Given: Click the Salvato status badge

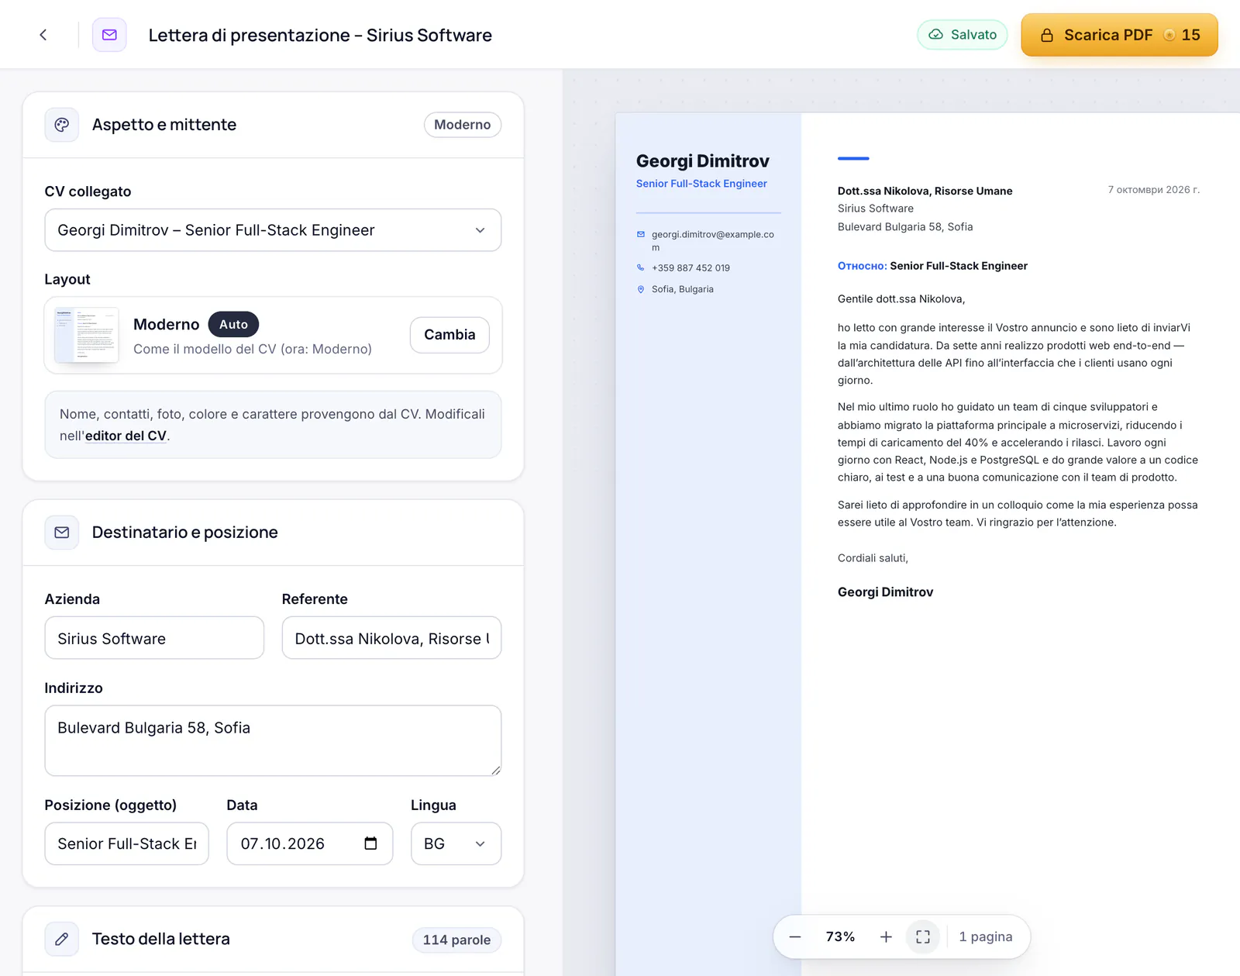Looking at the screenshot, I should pos(963,35).
